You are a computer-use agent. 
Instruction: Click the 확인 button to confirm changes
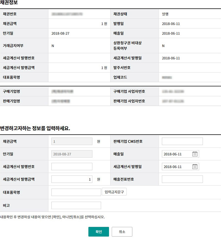tap(99, 232)
